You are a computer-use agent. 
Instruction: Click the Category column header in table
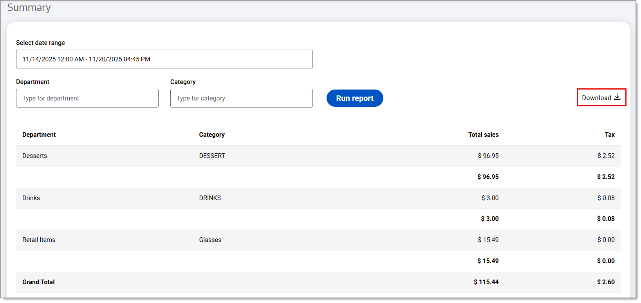pyautogui.click(x=211, y=134)
